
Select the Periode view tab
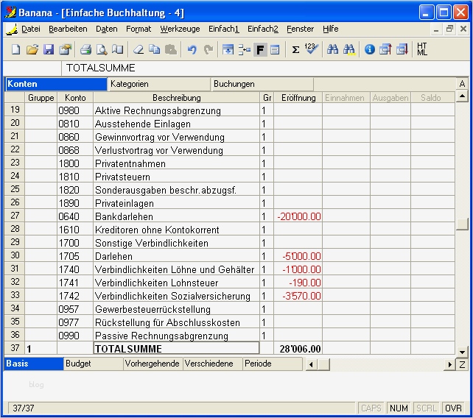(259, 364)
